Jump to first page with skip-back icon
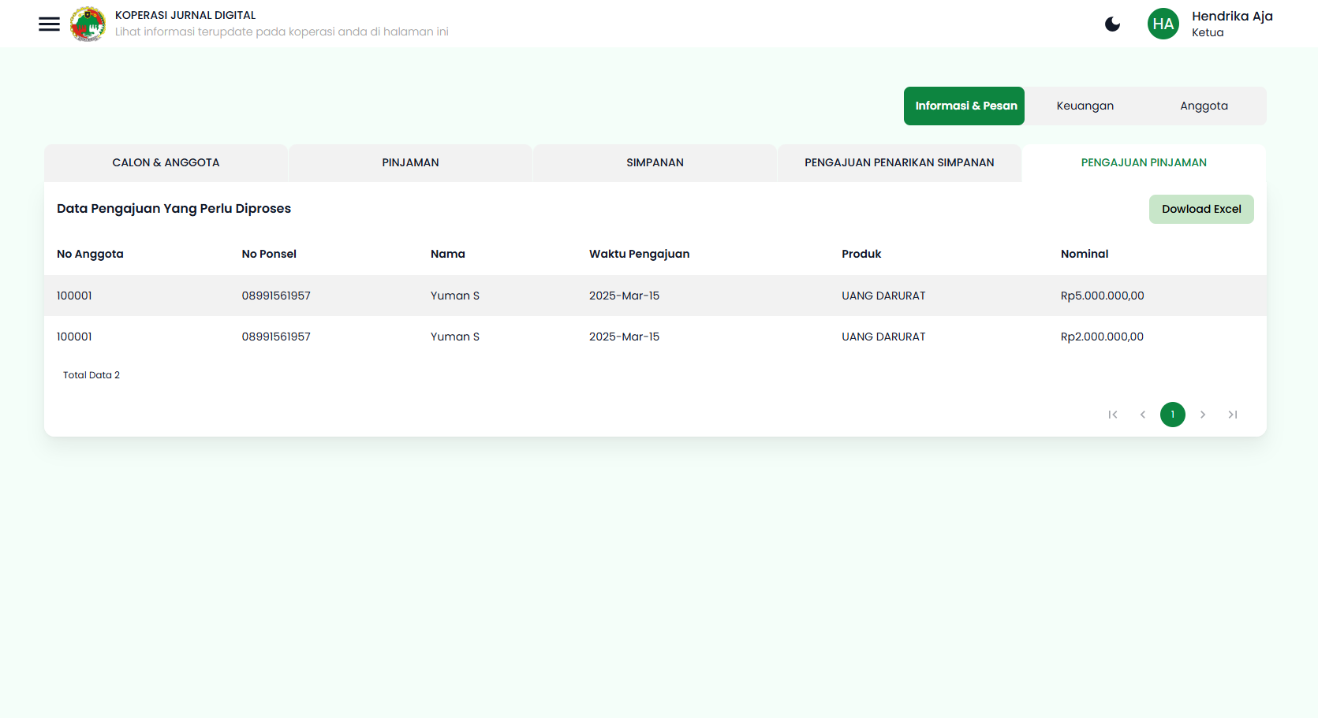The height and width of the screenshot is (718, 1318). pyautogui.click(x=1113, y=415)
